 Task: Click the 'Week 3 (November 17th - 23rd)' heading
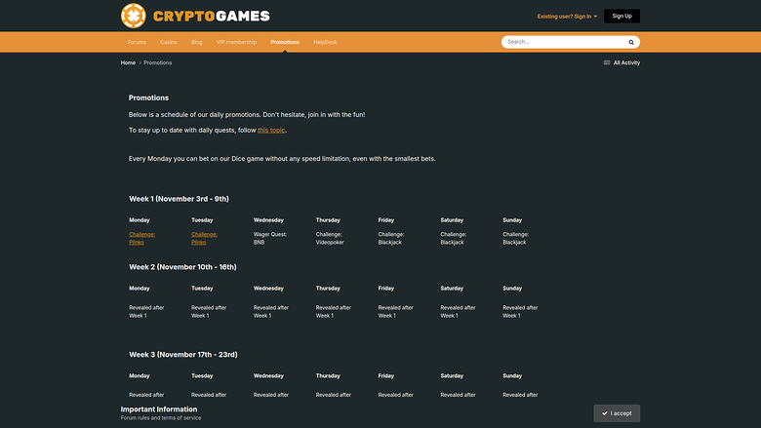[183, 355]
